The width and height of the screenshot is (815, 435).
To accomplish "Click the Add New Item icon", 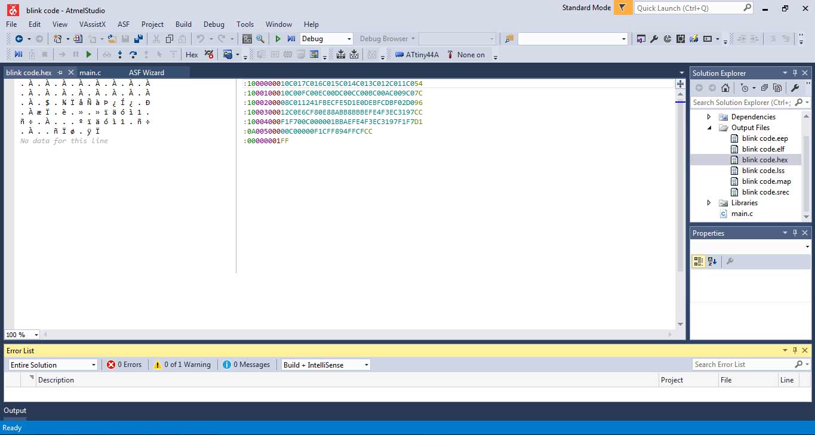I will 78,39.
